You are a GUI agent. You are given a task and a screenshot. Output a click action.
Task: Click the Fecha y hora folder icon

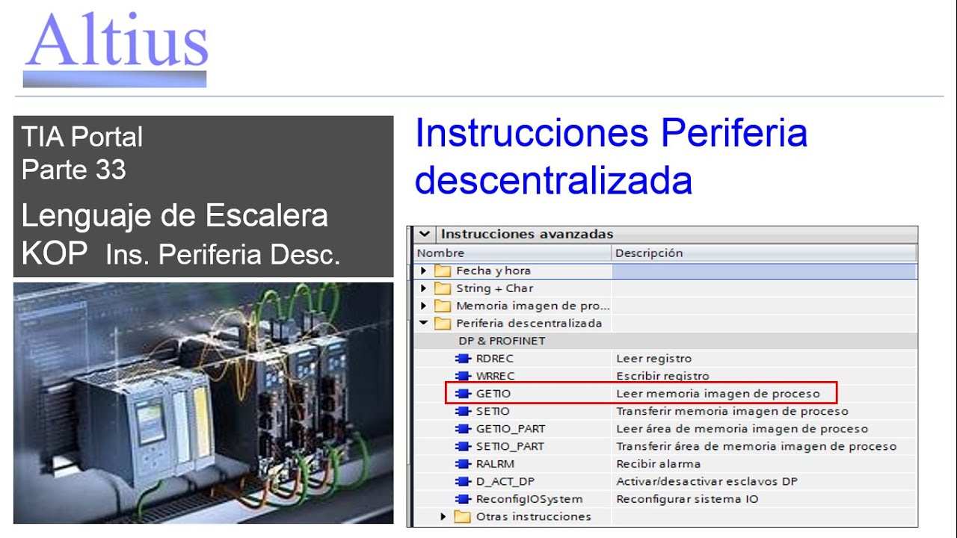pos(443,270)
